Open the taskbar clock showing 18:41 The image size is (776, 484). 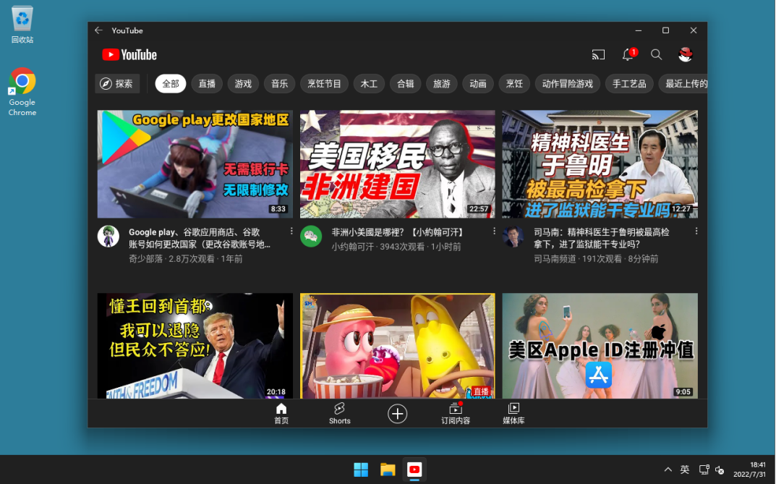click(749, 469)
